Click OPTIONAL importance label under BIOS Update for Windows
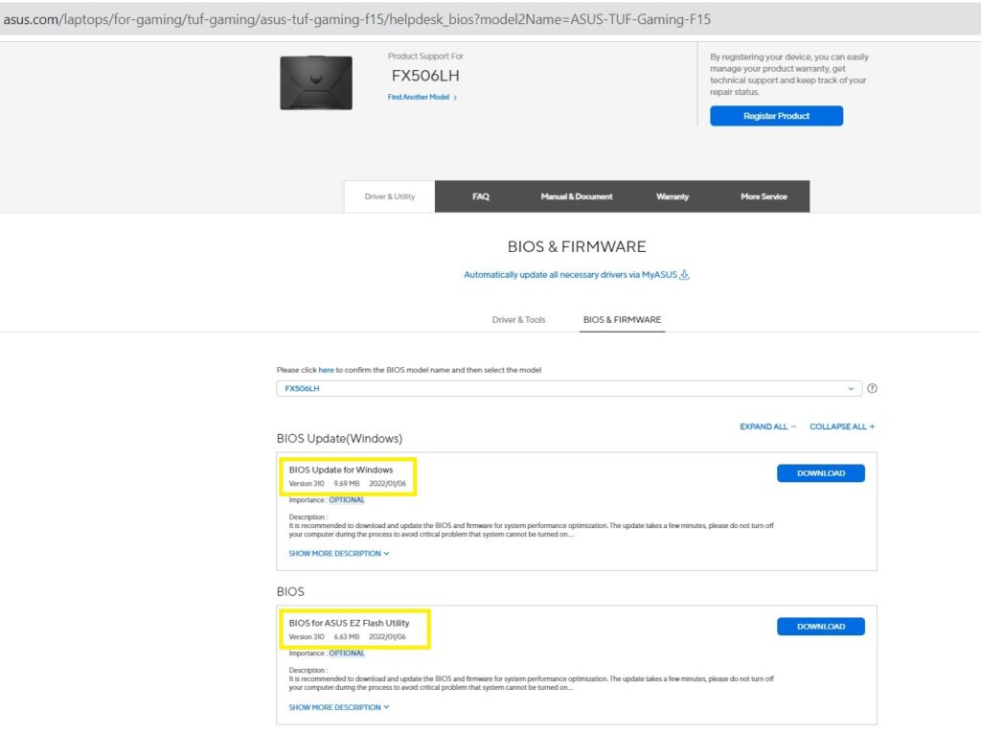 [x=347, y=500]
